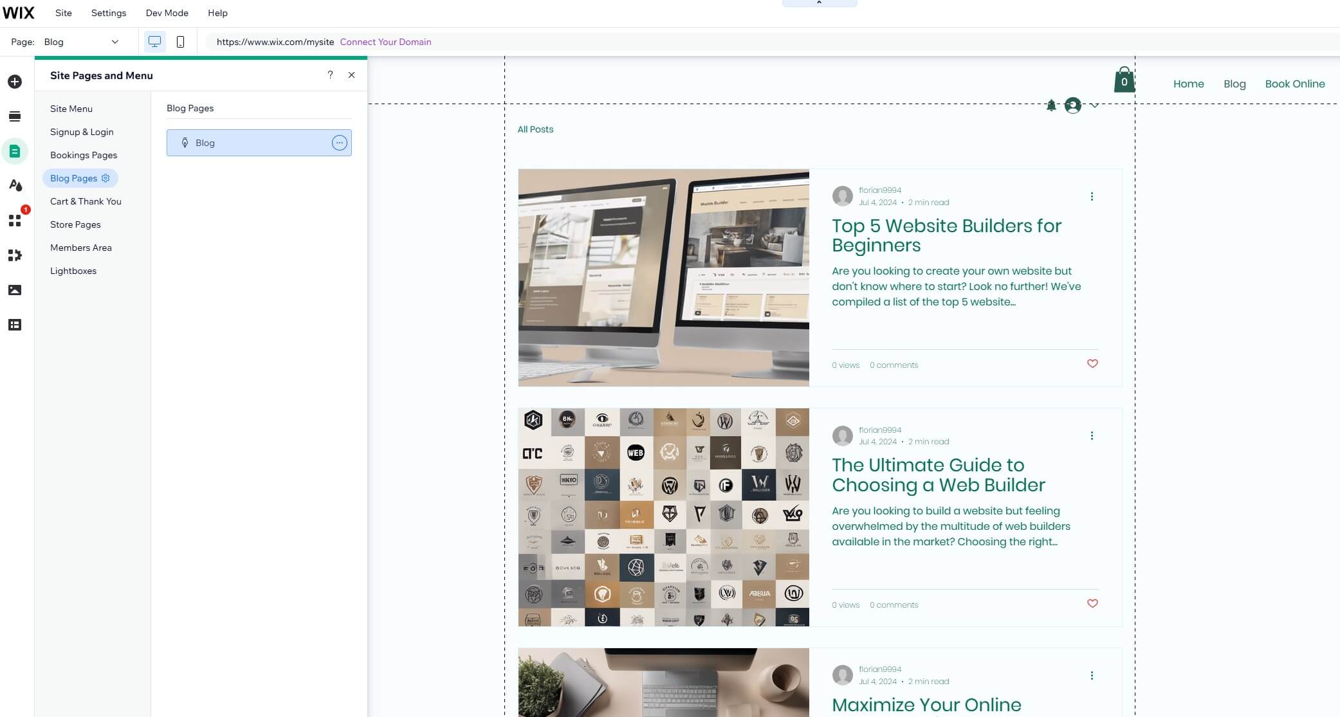
Task: Select Cart & Thank You category
Action: pyautogui.click(x=86, y=201)
